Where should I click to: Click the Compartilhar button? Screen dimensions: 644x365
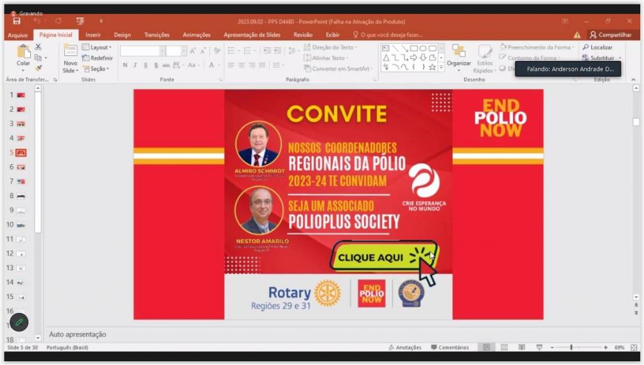(610, 35)
